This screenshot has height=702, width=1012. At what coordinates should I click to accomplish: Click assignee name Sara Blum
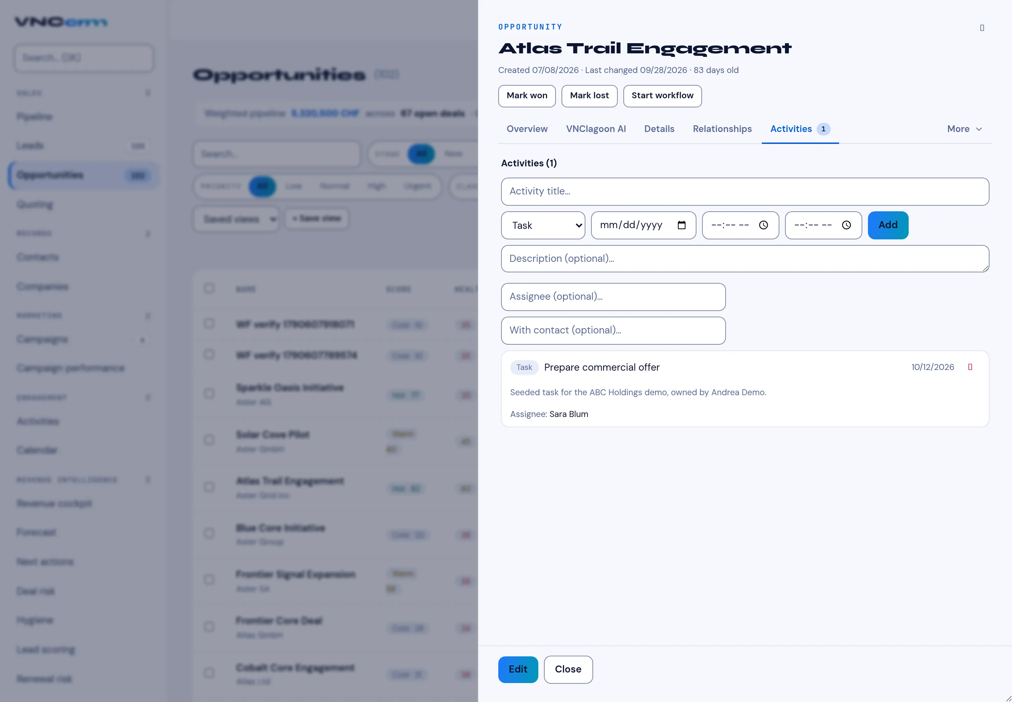coord(569,414)
